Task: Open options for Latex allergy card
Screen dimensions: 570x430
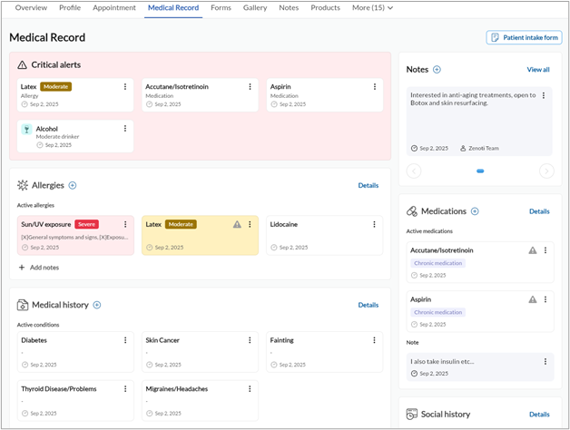Action: coord(250,224)
